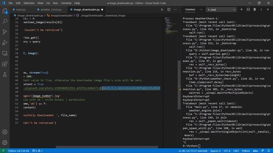The image size is (273, 153).
Task: Select the image_downloader.py tab
Action: (87, 9)
